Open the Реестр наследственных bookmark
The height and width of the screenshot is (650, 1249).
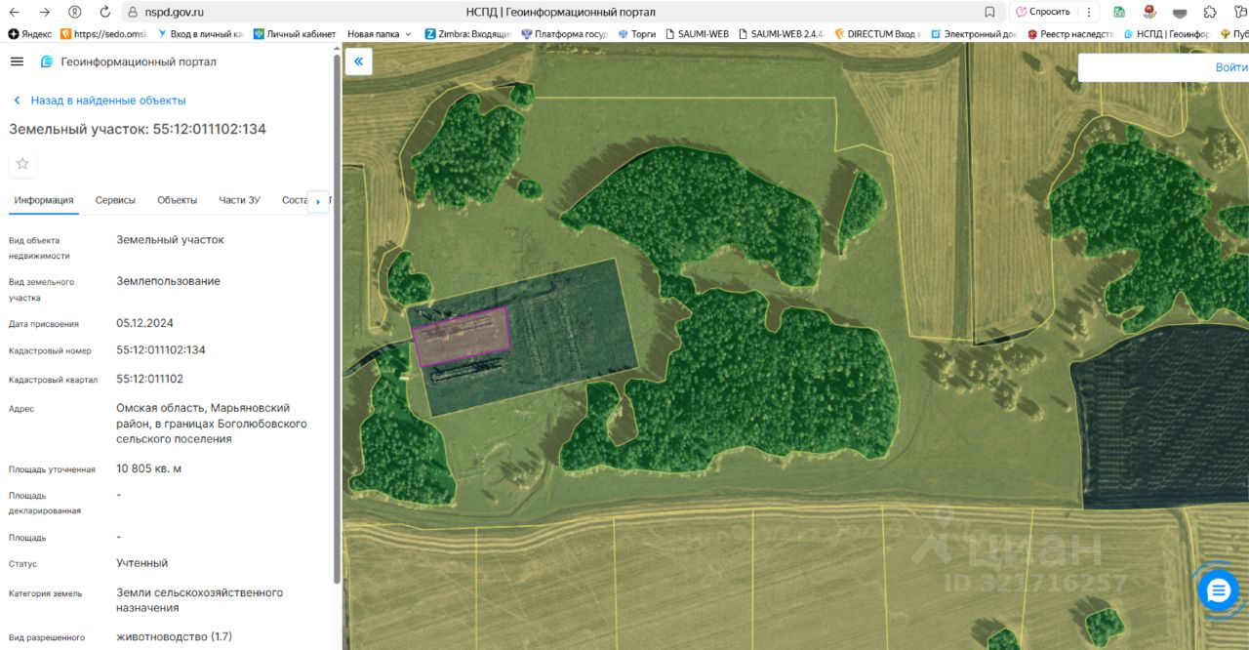point(1068,33)
